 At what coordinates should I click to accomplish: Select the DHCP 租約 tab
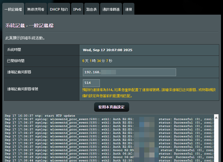coord(59,9)
